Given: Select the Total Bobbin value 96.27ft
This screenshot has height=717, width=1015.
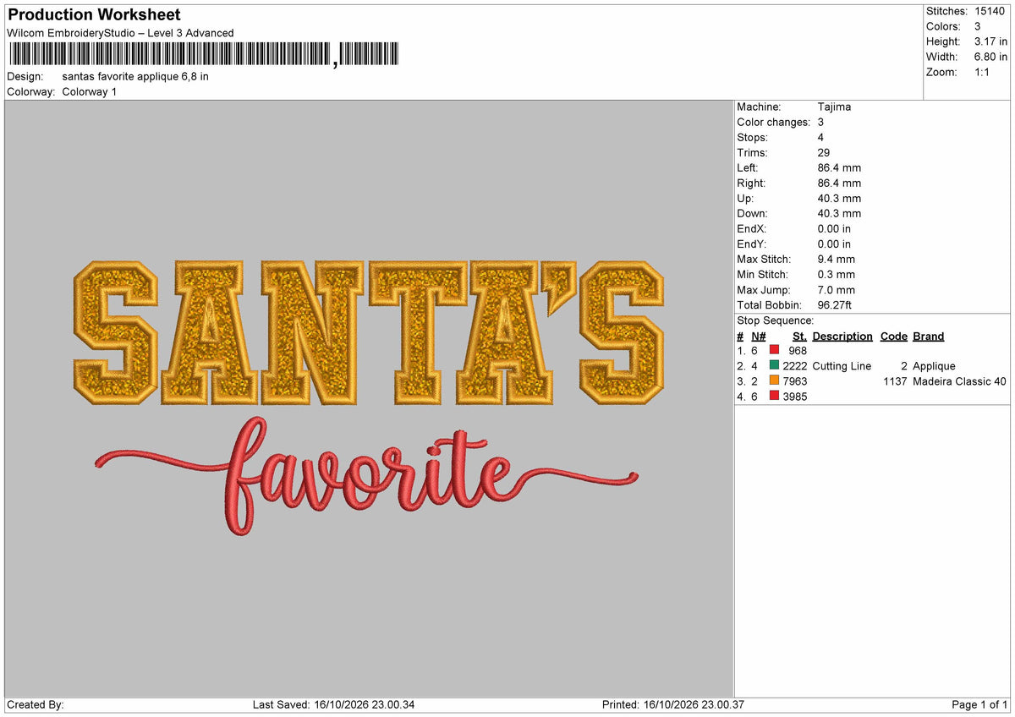Looking at the screenshot, I should pos(839,304).
